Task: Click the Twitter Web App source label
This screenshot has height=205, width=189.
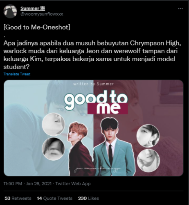Action: (x=73, y=184)
